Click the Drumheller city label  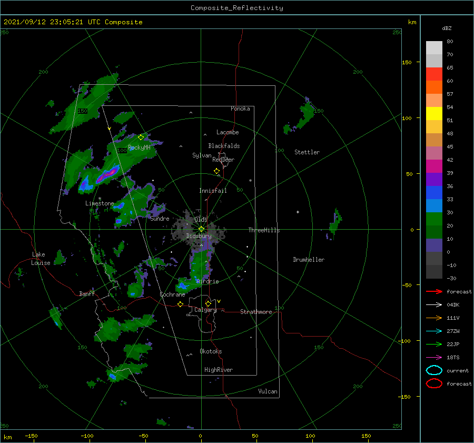tap(309, 260)
